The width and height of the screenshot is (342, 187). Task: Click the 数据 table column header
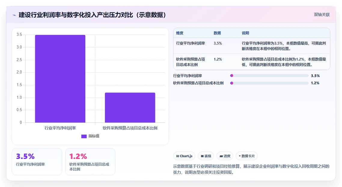click(x=217, y=33)
